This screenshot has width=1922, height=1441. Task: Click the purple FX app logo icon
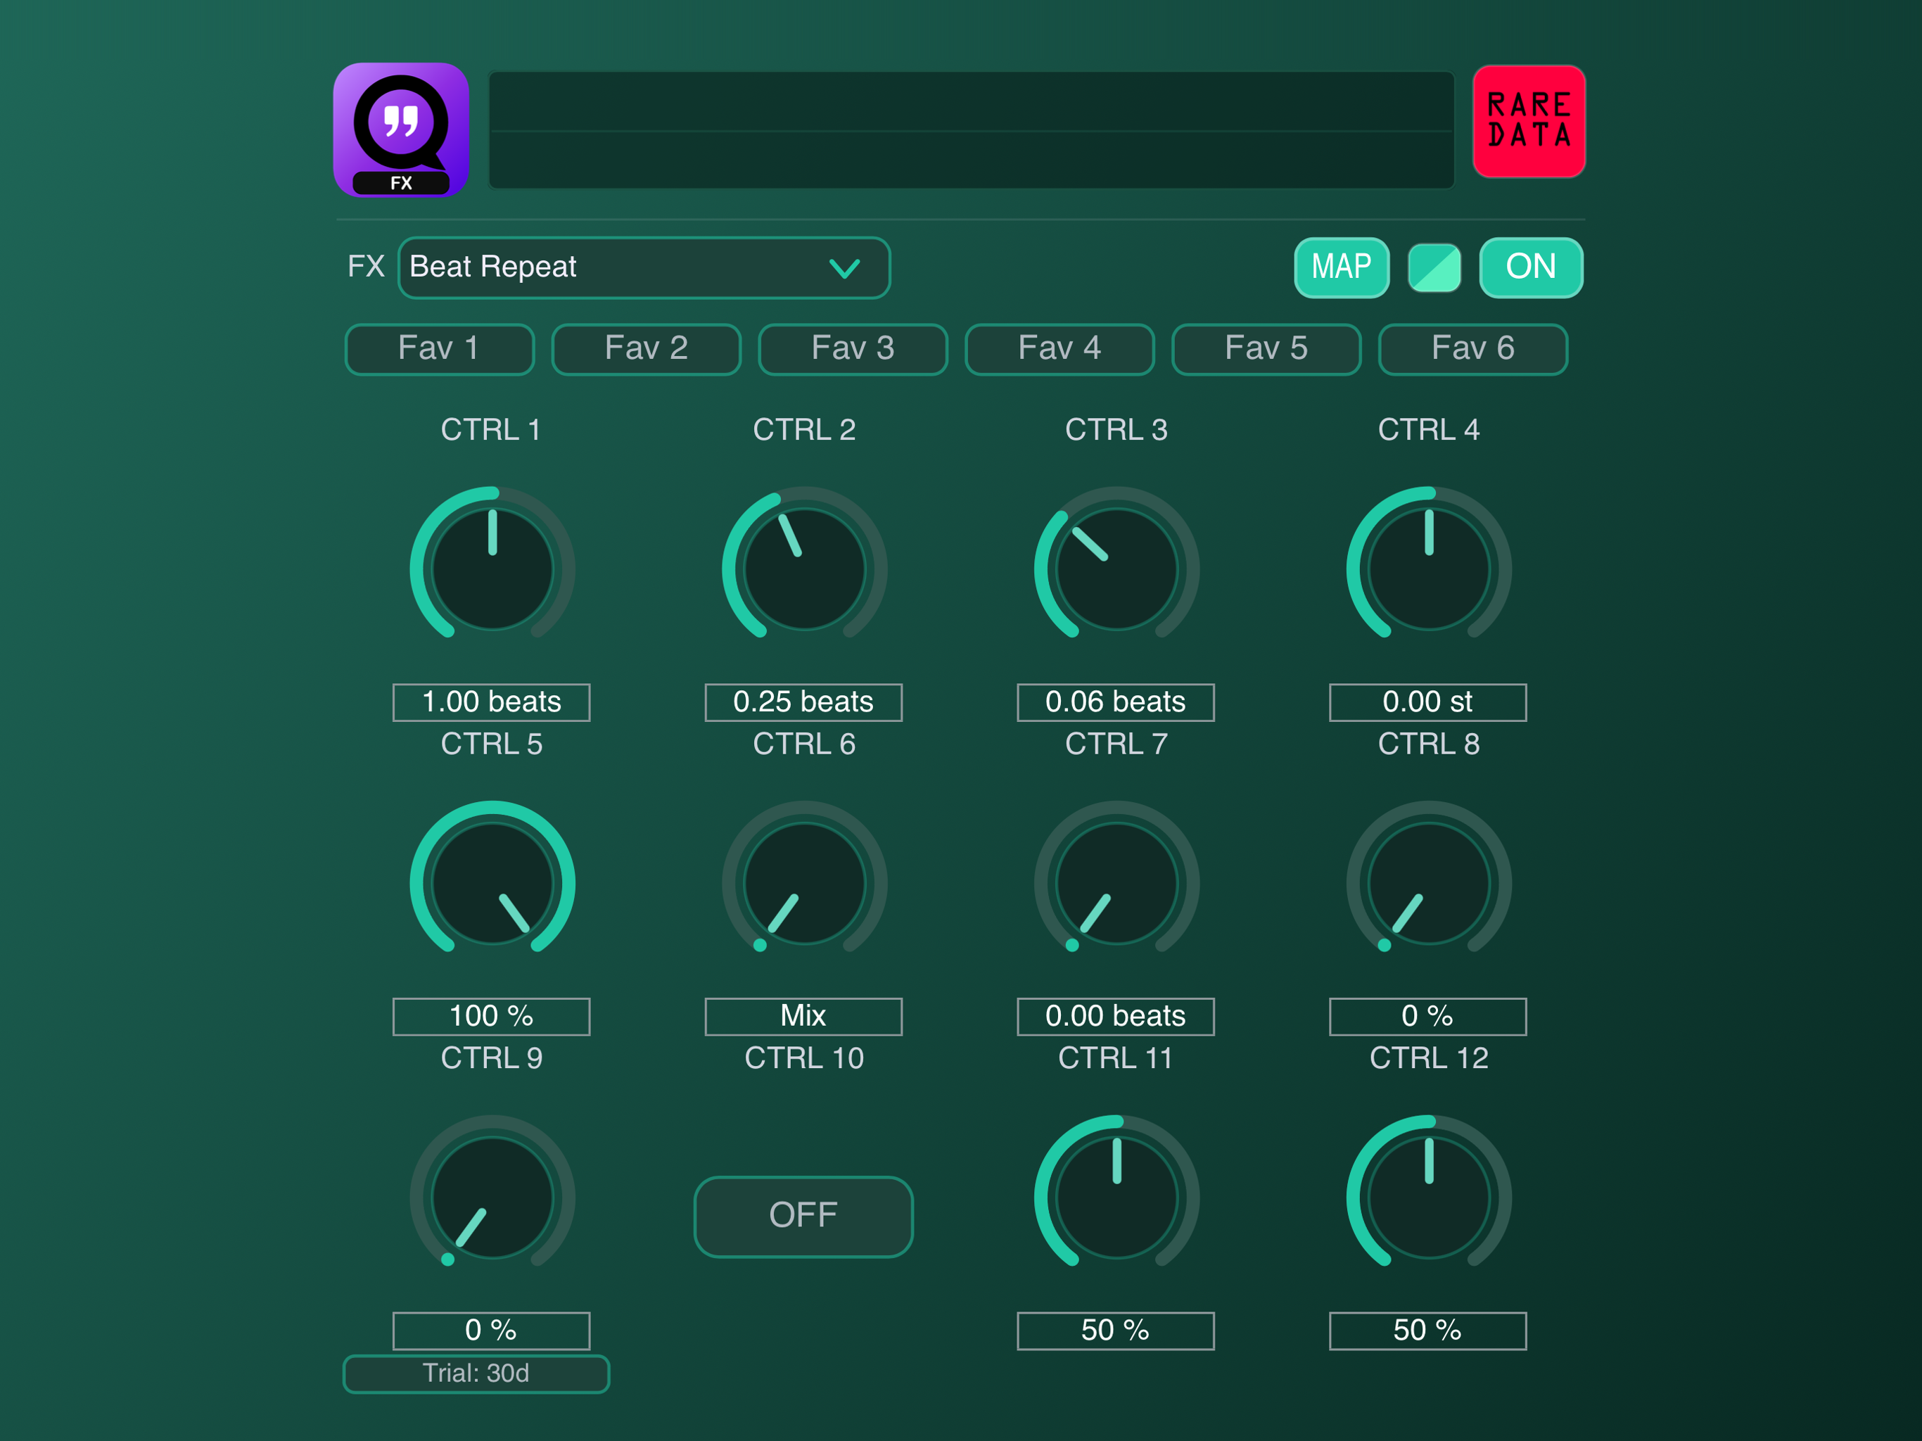pos(402,129)
